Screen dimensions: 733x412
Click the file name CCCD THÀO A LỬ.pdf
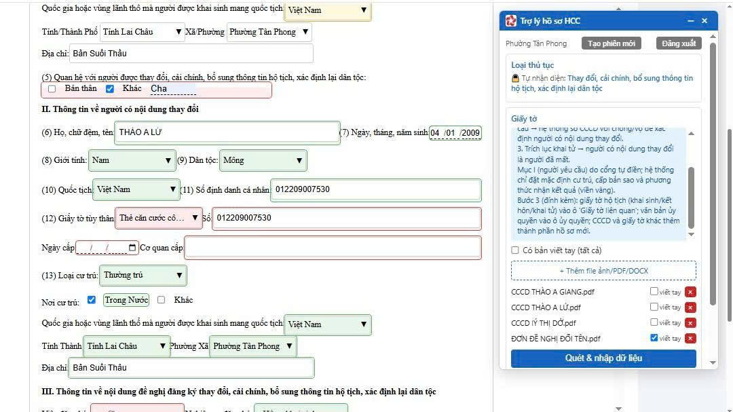point(546,307)
